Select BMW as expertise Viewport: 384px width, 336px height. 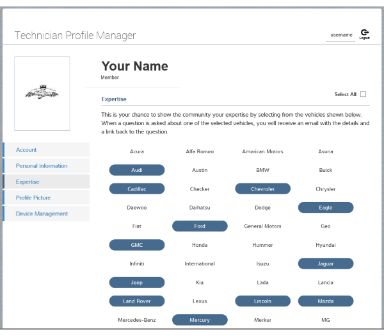[263, 171]
